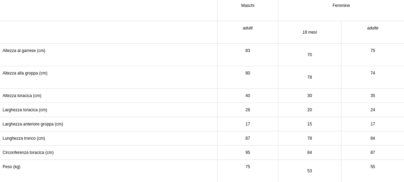The image size is (404, 182).
Task: Select the 18 mesi subheader cell
Action: (309, 32)
